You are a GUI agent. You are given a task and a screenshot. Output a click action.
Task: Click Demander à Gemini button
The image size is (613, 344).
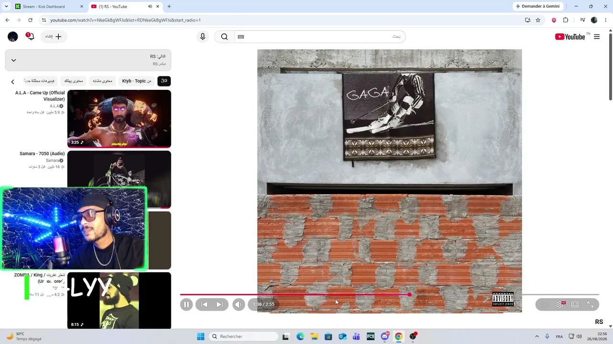pos(538,6)
